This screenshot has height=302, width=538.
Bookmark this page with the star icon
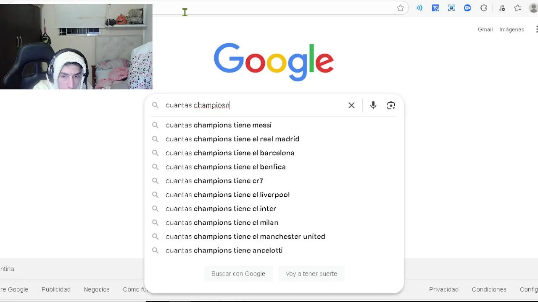click(x=401, y=8)
